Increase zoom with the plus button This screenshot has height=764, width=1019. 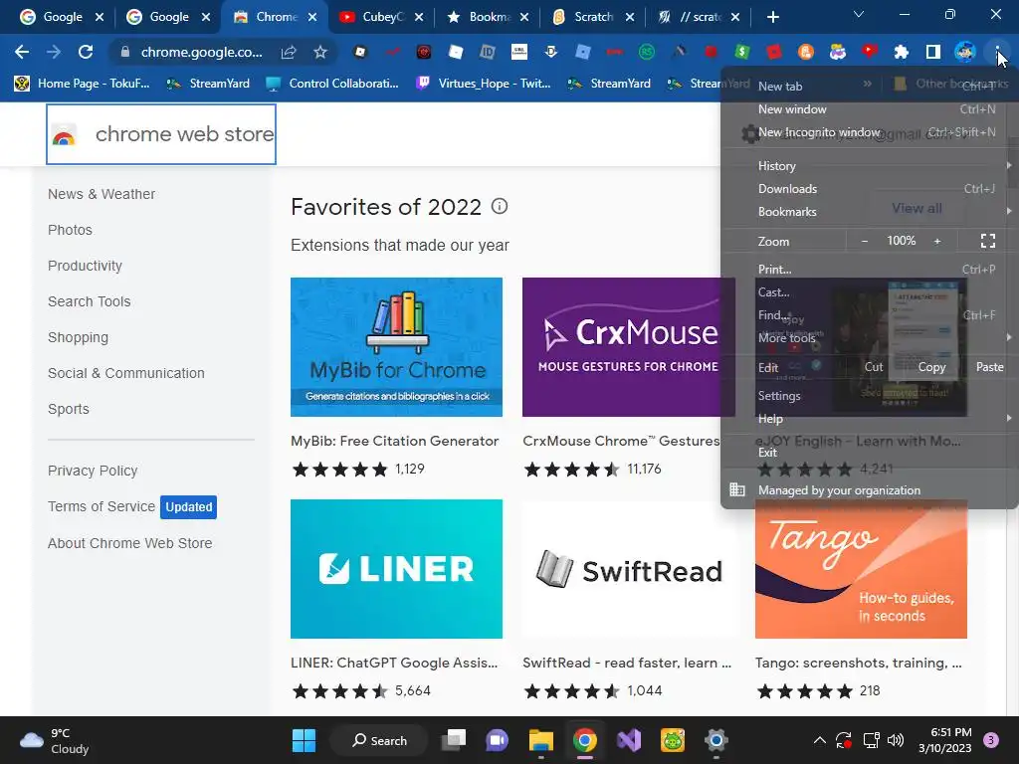click(x=937, y=241)
